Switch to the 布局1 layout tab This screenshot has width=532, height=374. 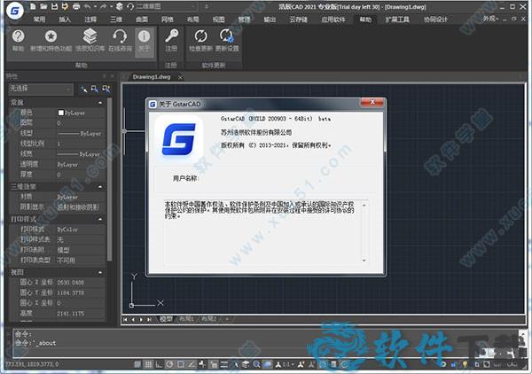(x=184, y=319)
